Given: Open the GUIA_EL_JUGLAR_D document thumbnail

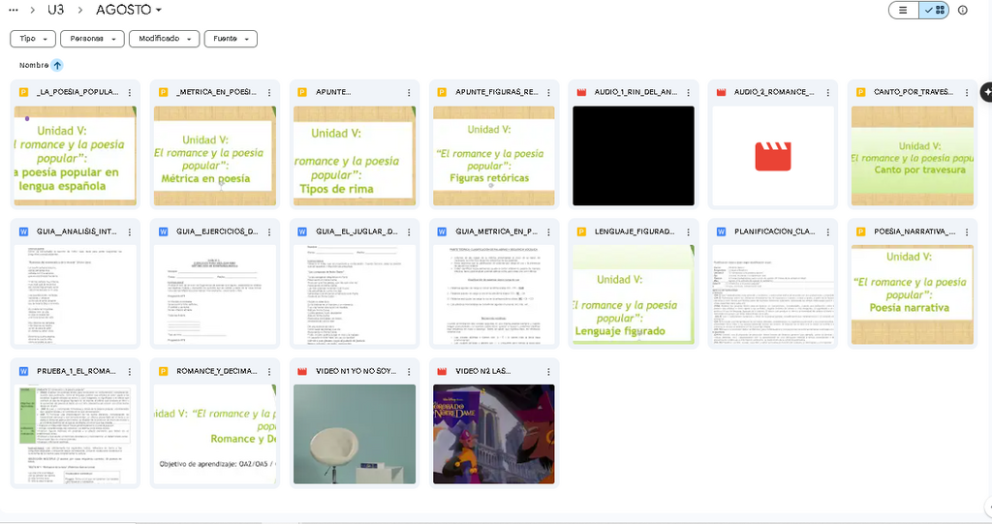Looking at the screenshot, I should 355,295.
